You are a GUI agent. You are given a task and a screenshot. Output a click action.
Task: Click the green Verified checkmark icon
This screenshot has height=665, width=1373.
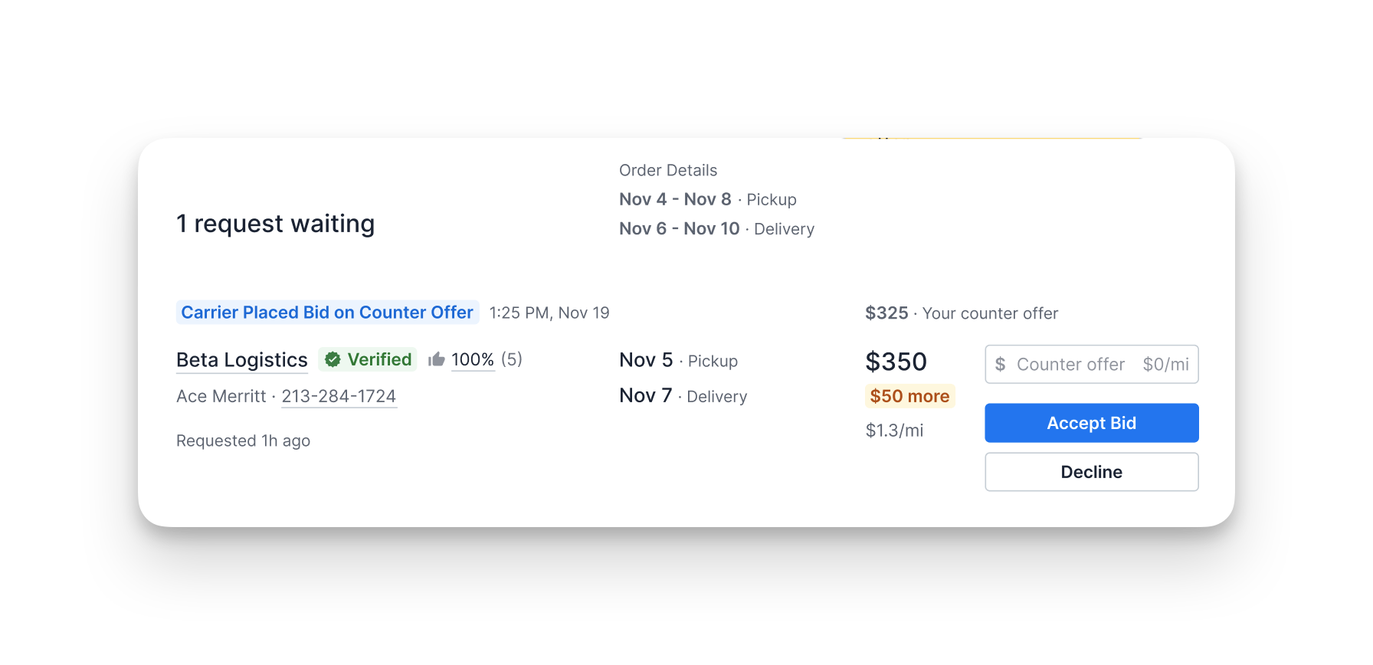[333, 359]
